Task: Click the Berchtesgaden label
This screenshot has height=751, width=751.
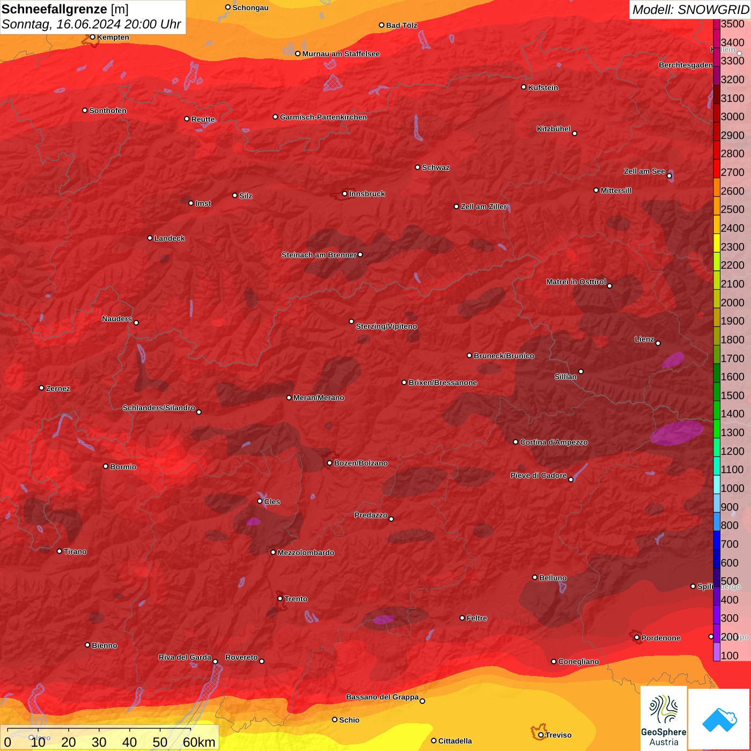Action: [x=686, y=65]
